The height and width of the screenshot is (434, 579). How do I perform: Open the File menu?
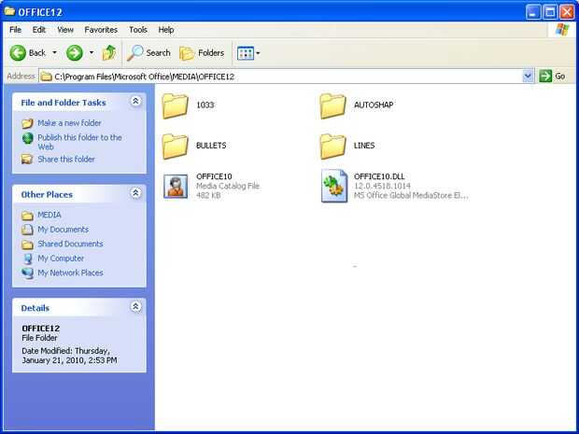click(x=15, y=30)
